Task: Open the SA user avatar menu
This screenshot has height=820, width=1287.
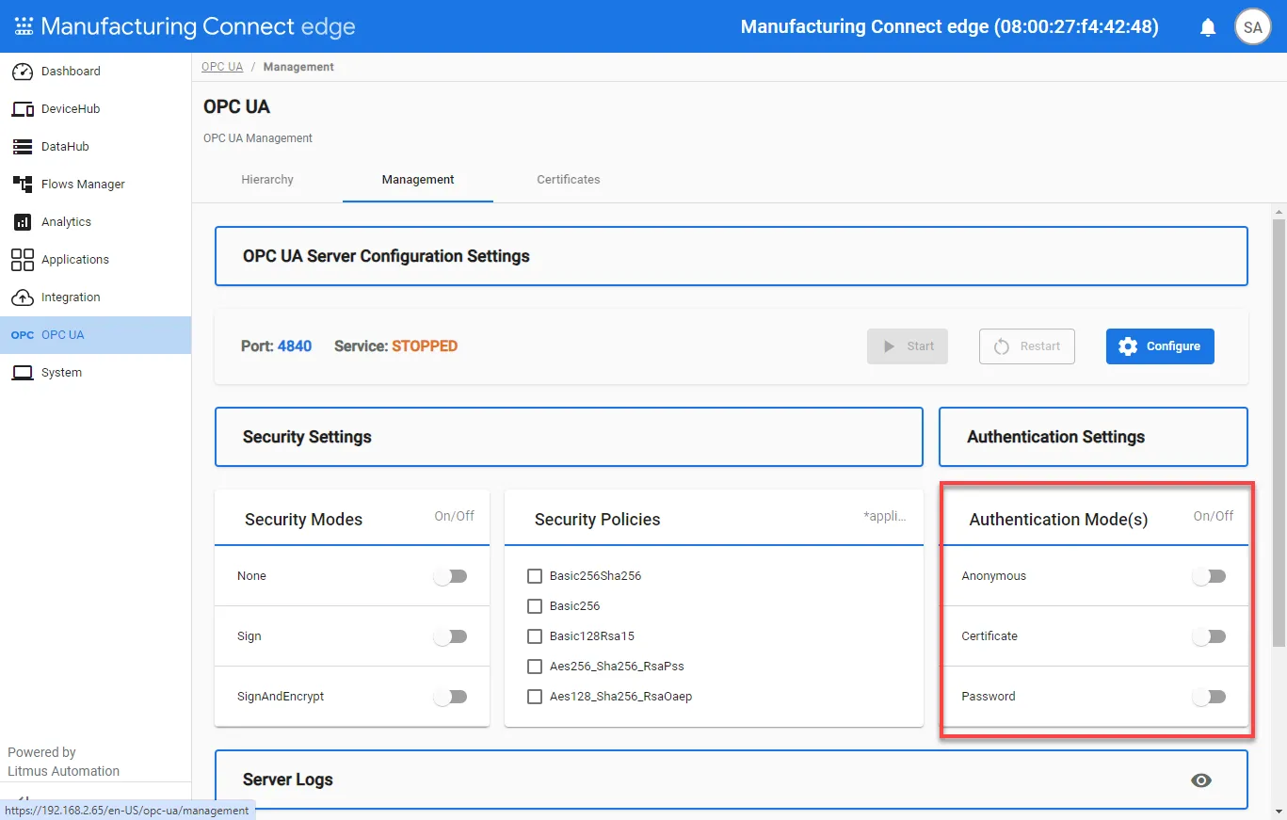Action: (1252, 27)
